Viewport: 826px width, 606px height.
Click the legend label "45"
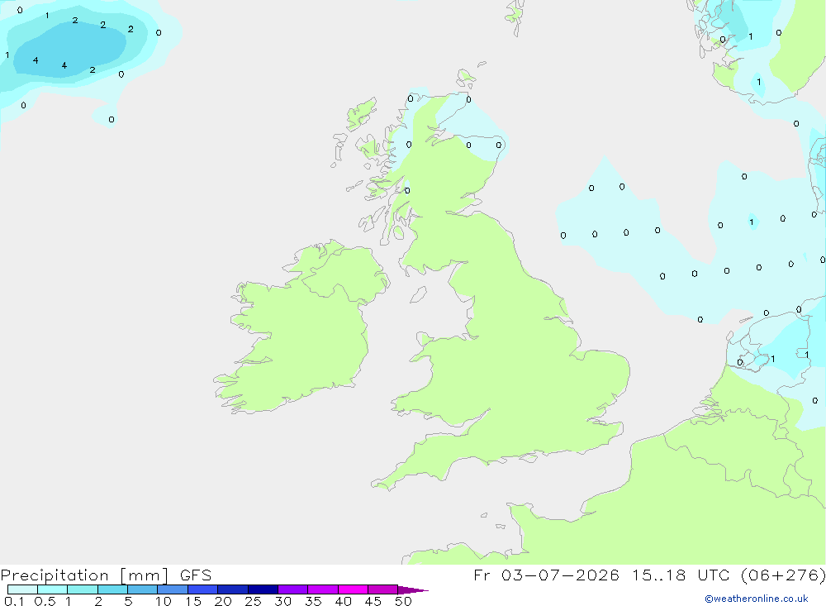[373, 601]
